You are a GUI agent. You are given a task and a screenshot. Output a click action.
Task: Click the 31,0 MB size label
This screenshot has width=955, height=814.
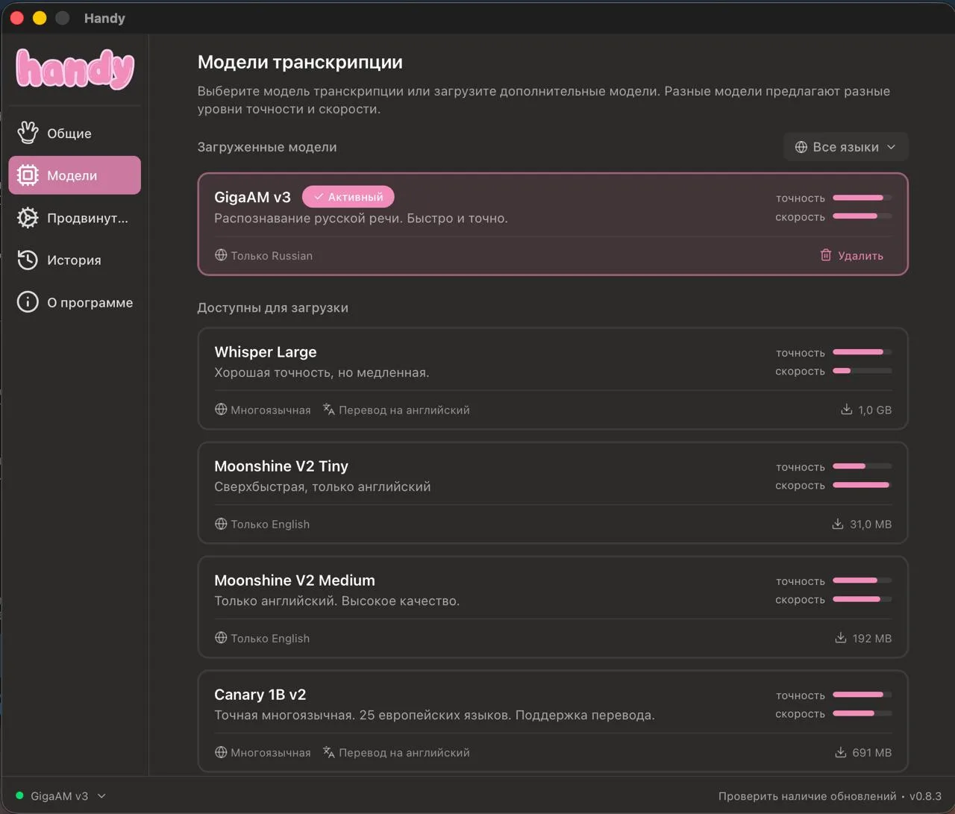pos(871,524)
